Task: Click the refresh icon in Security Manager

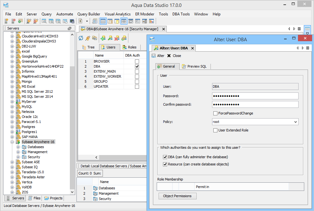Action: [x=81, y=38]
